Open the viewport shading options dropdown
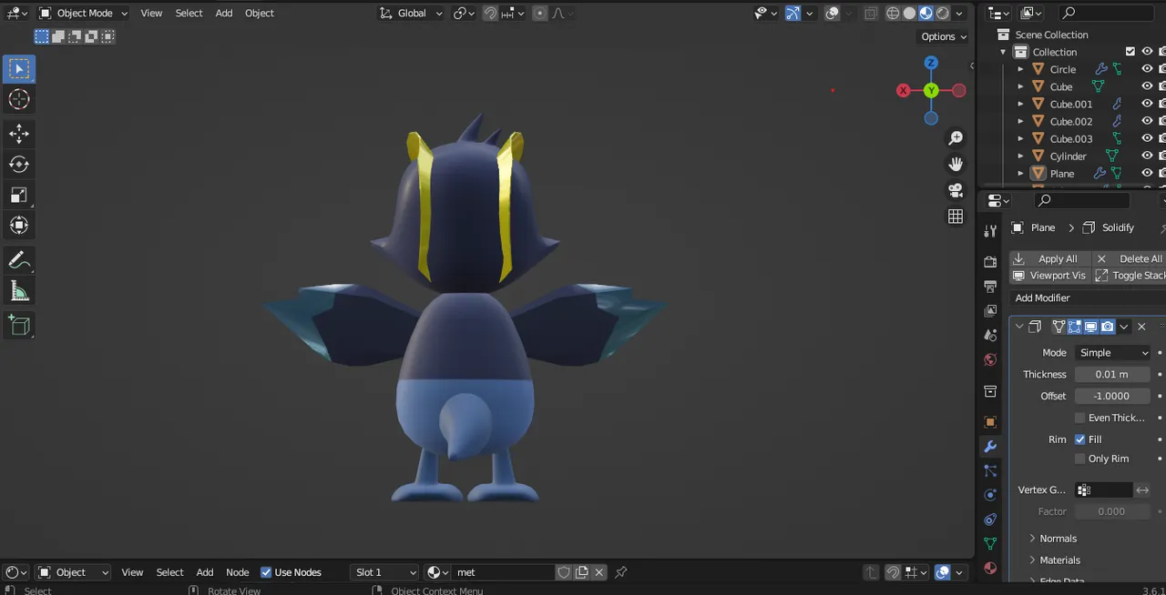The width and height of the screenshot is (1166, 595). [959, 13]
